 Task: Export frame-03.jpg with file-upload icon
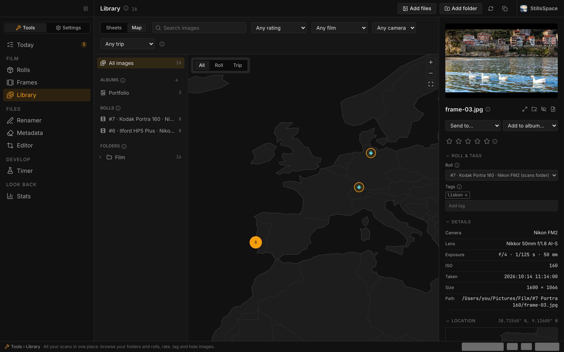553,109
